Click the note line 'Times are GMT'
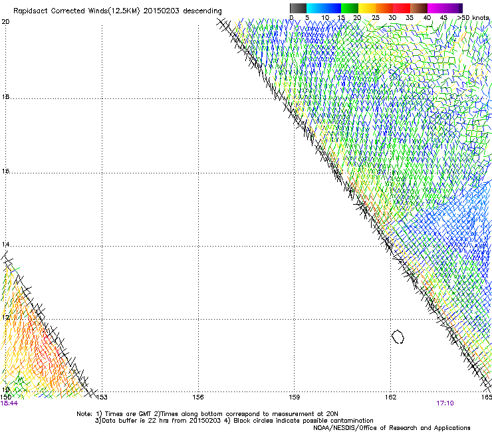 128,414
